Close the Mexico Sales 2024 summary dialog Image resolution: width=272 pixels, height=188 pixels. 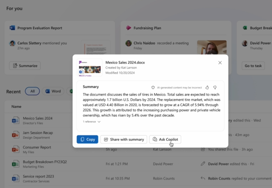pyautogui.click(x=220, y=63)
